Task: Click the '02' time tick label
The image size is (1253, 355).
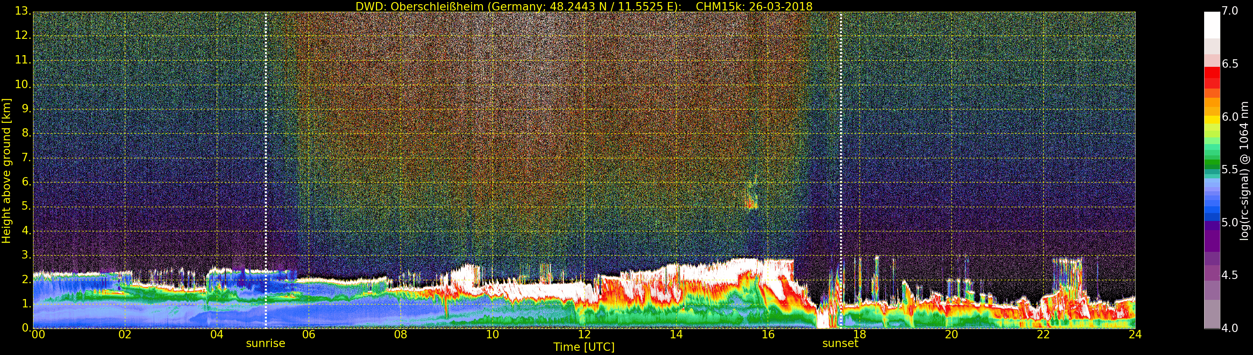Action: tap(125, 335)
